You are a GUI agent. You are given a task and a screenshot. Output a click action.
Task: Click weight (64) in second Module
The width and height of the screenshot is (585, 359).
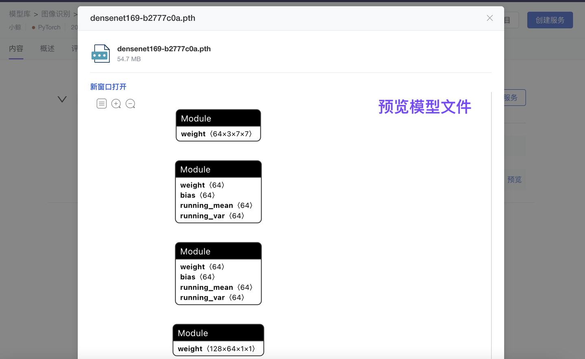pos(203,185)
